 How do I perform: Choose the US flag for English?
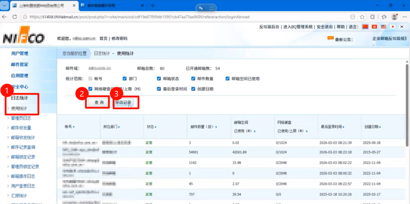coord(383,27)
